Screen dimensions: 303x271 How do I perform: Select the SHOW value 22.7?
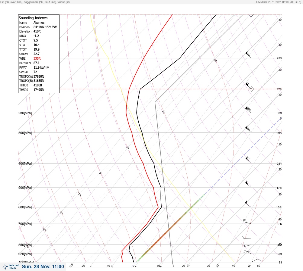click(x=37, y=54)
